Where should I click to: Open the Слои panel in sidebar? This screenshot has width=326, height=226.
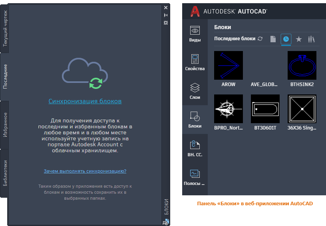[195, 91]
